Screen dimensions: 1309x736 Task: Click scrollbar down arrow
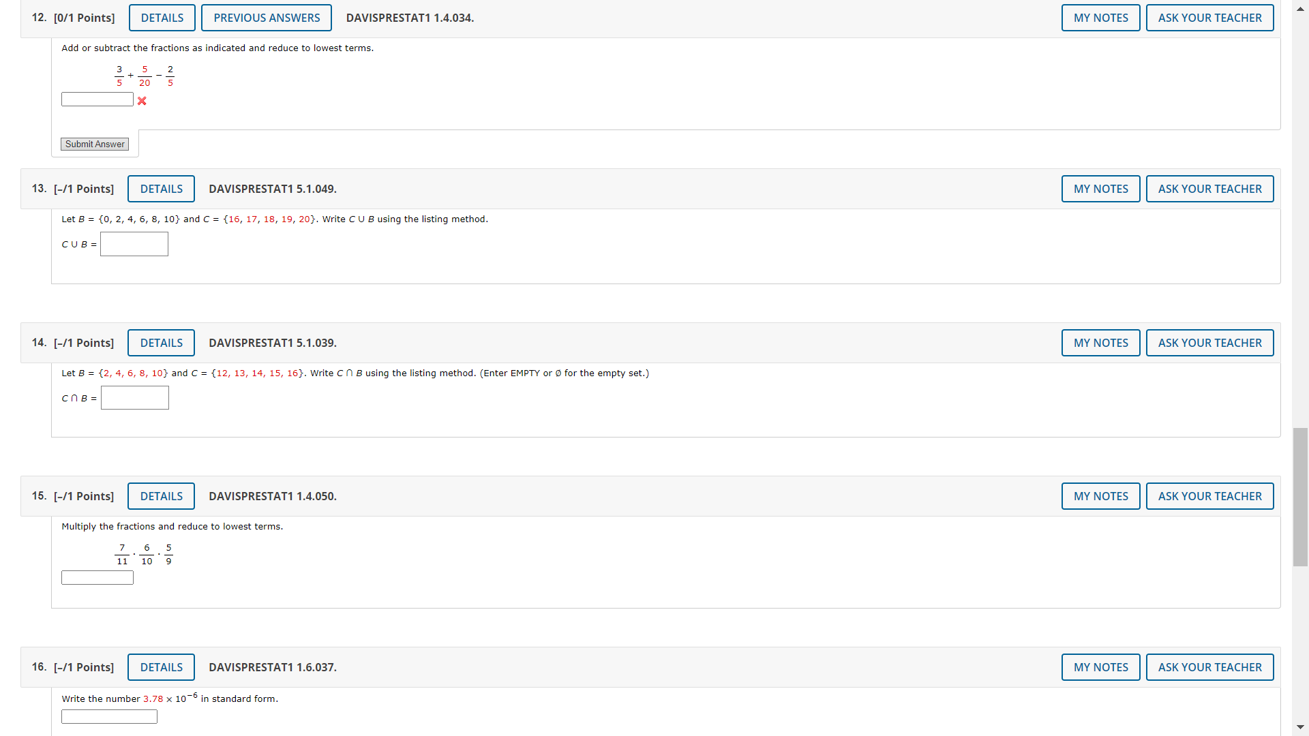click(x=1300, y=727)
